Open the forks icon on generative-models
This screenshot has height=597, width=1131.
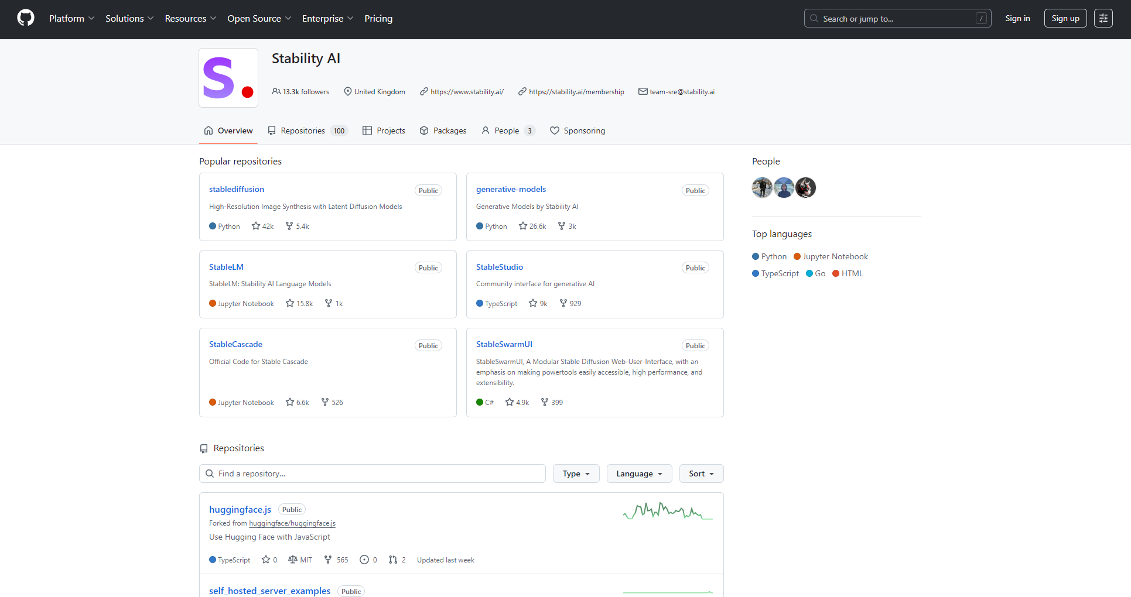tap(562, 226)
